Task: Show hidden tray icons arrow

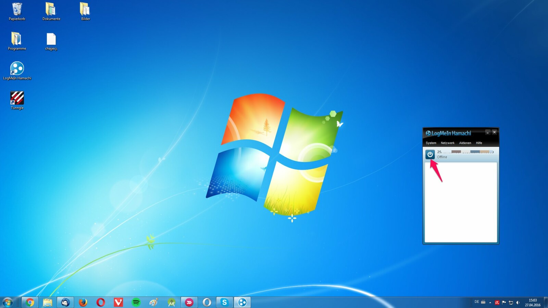Action: 490,303
